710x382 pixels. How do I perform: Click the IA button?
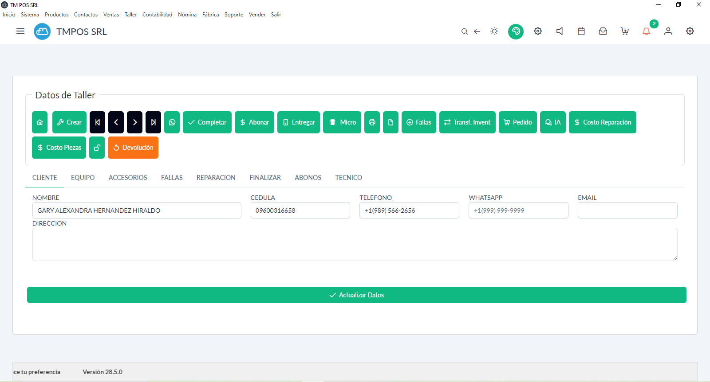click(553, 122)
